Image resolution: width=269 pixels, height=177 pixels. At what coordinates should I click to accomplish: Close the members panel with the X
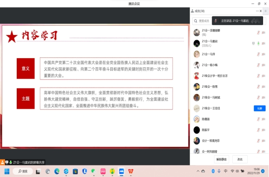click(x=261, y=11)
